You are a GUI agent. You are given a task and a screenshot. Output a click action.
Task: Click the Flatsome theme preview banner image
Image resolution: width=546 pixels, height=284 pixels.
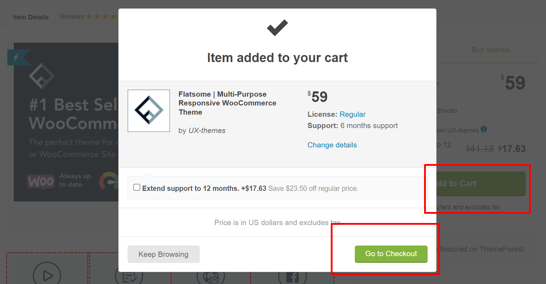(x=66, y=122)
